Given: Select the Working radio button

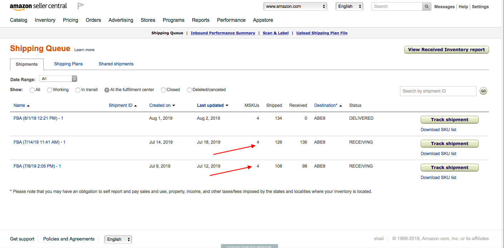Looking at the screenshot, I should click(50, 90).
